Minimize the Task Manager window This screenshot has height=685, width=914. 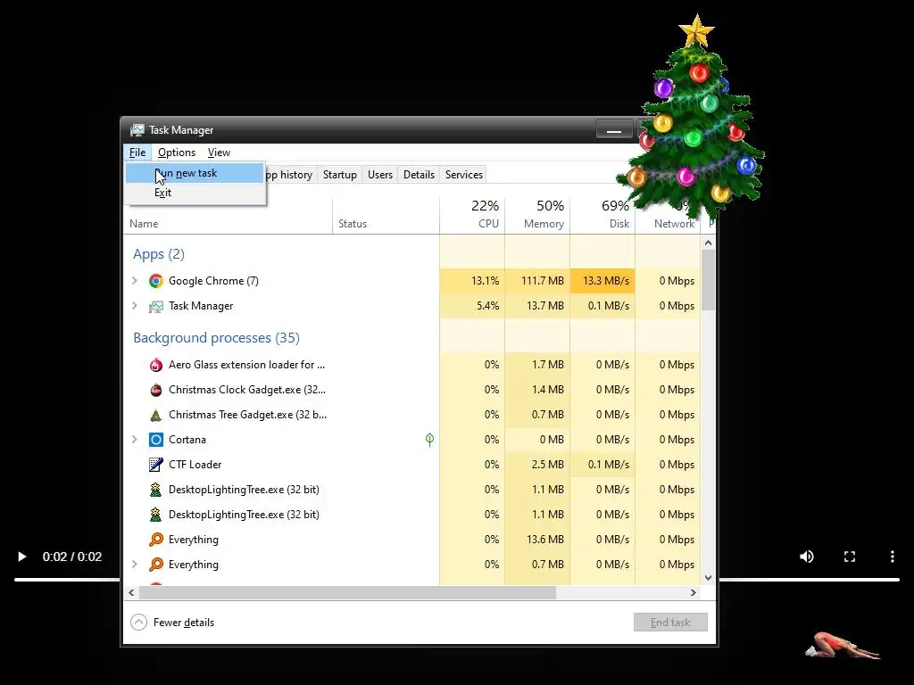(x=614, y=130)
